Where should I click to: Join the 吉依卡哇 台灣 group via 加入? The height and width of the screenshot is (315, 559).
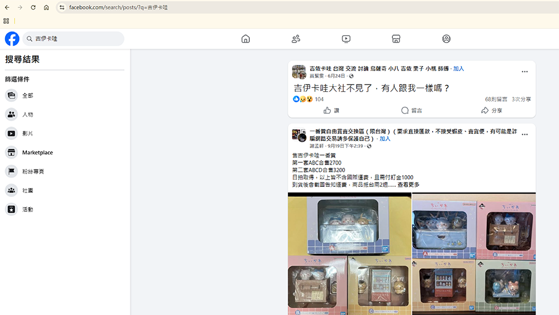[x=458, y=68]
